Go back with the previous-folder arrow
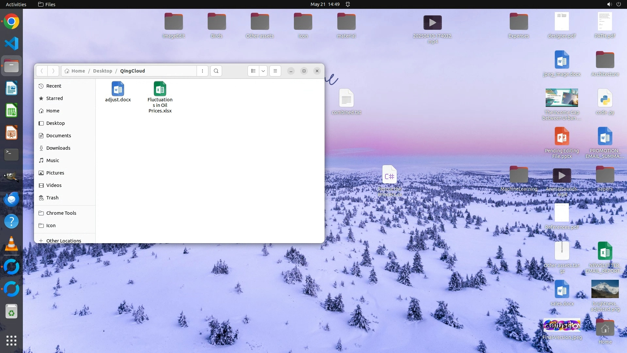The image size is (627, 353). [x=42, y=71]
